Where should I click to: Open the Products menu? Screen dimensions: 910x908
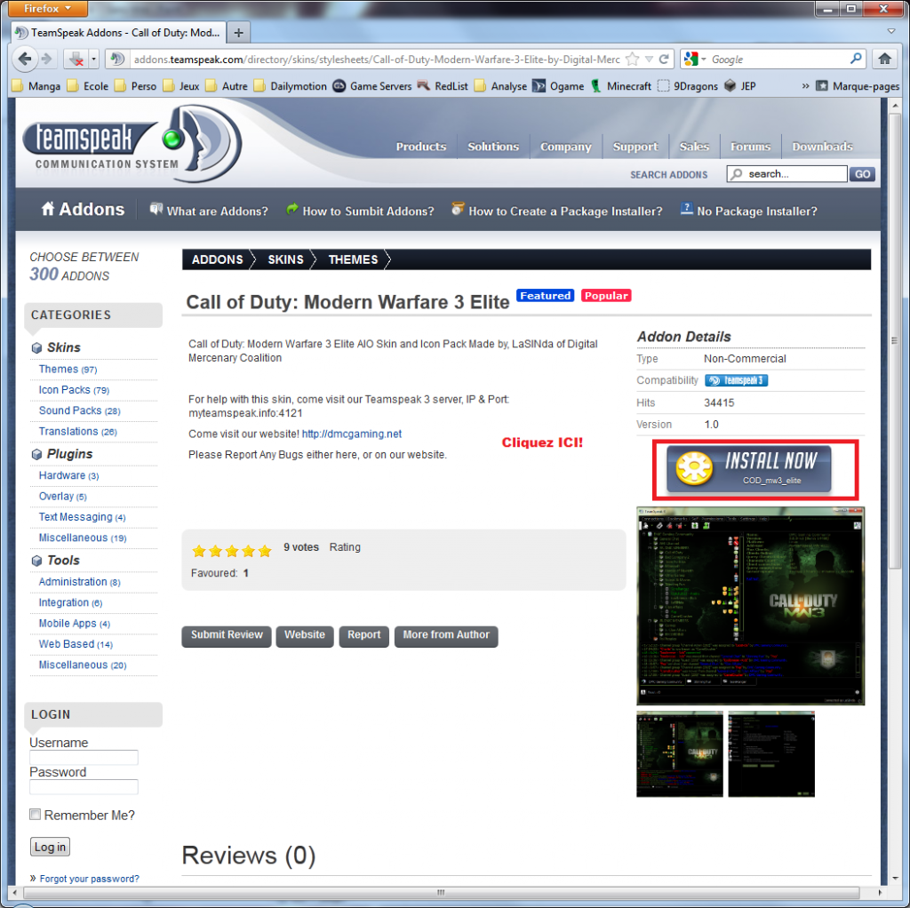tap(420, 147)
